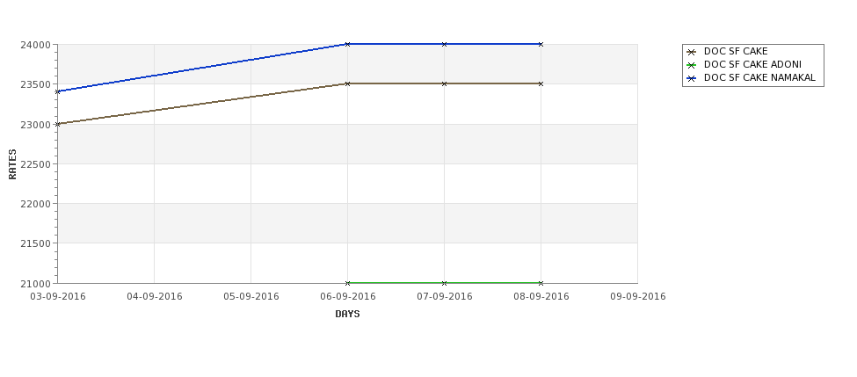Image resolution: width=857 pixels, height=377 pixels.
Task: Click the DOC SF CAKE ADONI legend marker
Action: 692,65
